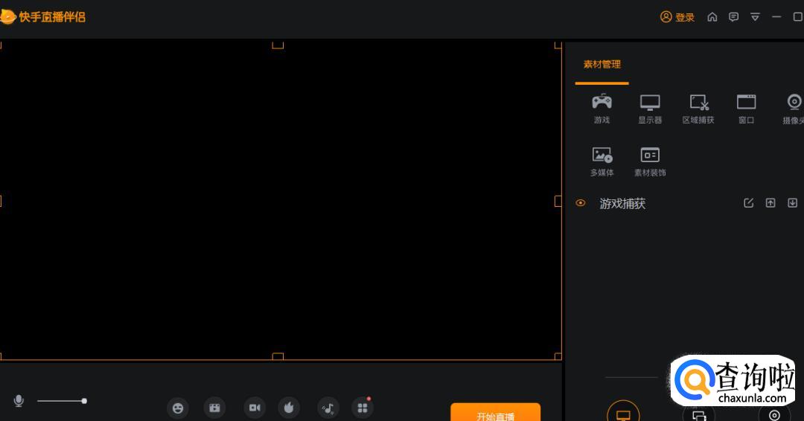Viewport: 804px width, 421px height.
Task: Open the flame popularity tool
Action: (289, 408)
